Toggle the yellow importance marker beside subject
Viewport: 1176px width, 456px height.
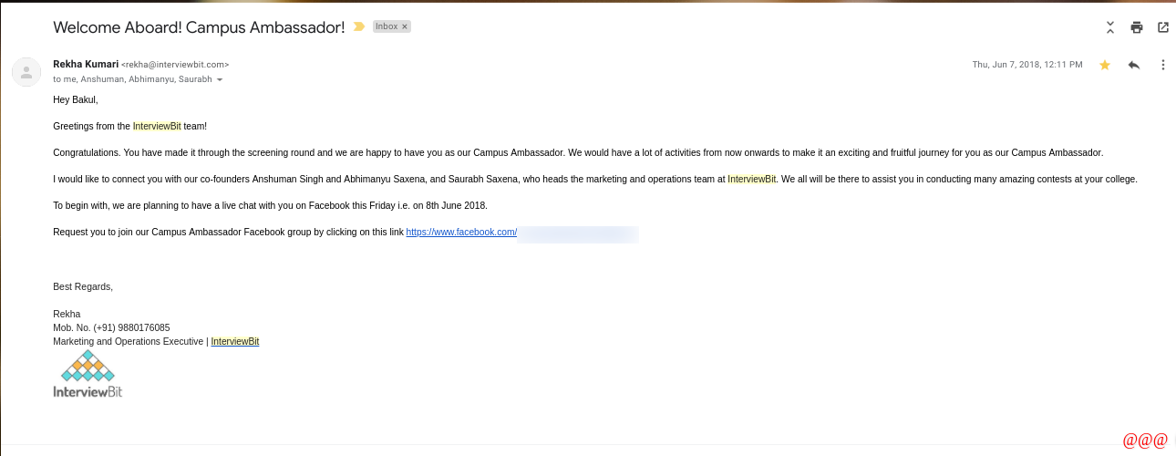[359, 27]
